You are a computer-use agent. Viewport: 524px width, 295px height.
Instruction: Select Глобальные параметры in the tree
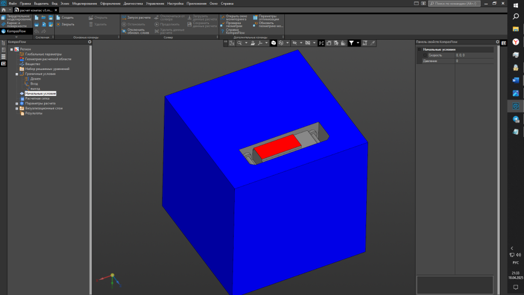43,54
